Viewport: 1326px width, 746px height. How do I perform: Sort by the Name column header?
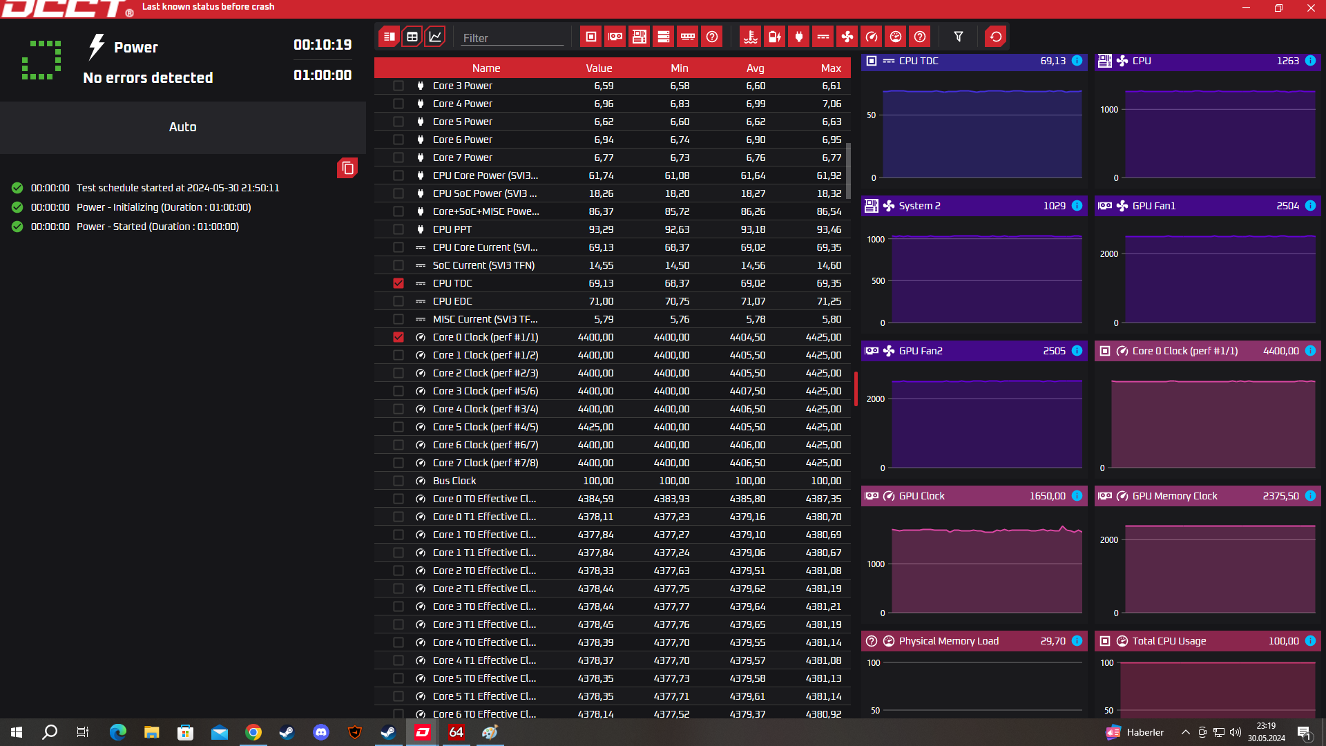(486, 68)
